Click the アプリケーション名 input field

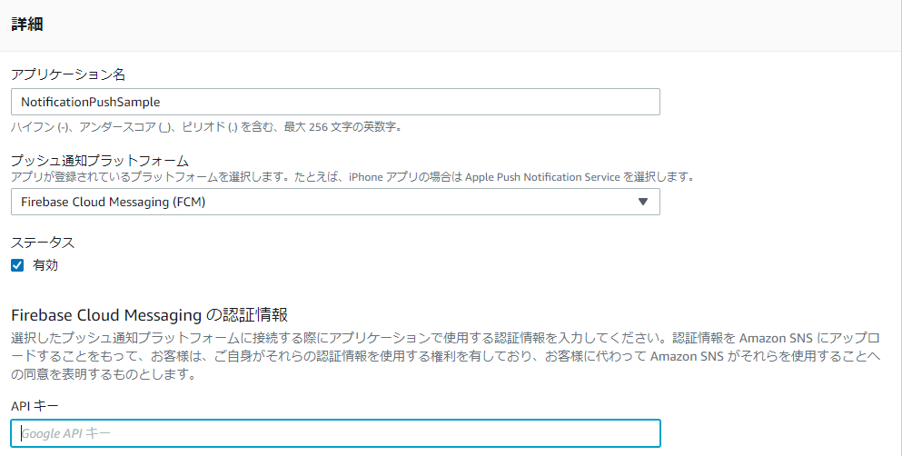335,102
